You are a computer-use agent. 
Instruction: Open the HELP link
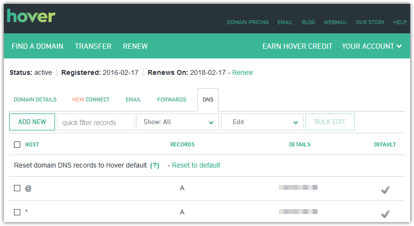pos(400,23)
